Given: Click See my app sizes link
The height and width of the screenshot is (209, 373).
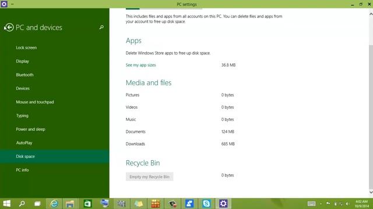Looking at the screenshot, I should coord(141,65).
